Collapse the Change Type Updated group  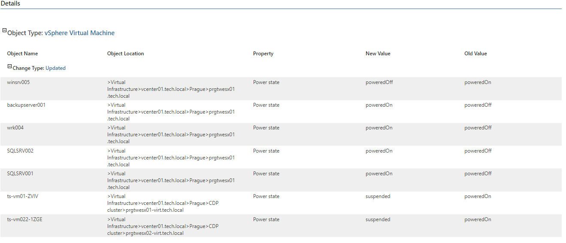coord(10,66)
